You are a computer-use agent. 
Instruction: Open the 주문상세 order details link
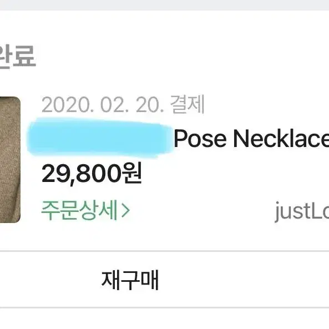(85, 210)
